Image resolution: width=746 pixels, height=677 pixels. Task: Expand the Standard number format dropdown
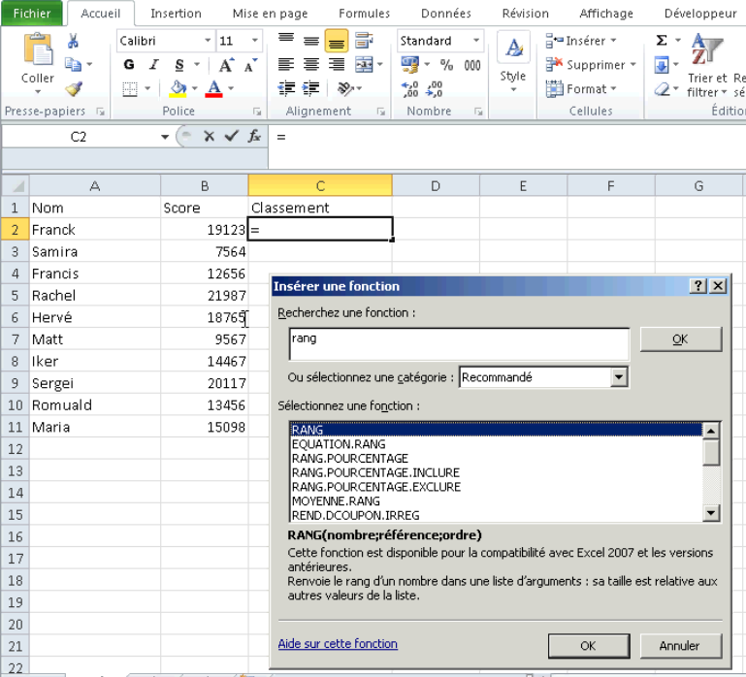click(475, 41)
